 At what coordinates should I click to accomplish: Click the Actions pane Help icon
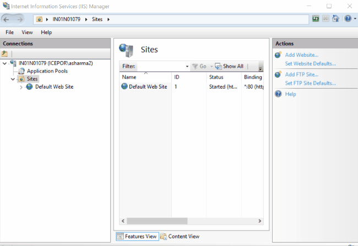coord(278,94)
